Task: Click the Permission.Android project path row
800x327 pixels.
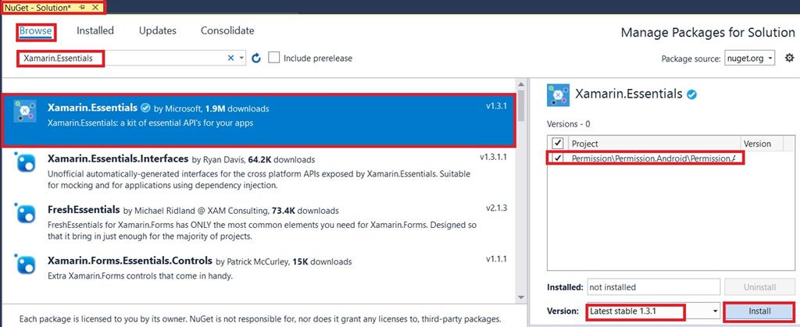Action: coord(653,158)
